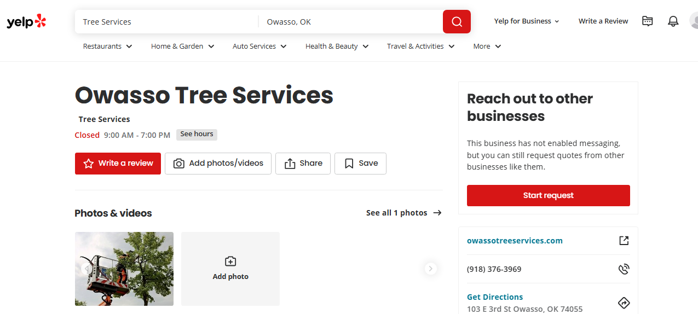The height and width of the screenshot is (314, 698).
Task: Open the user profile avatar
Action: [x=694, y=21]
